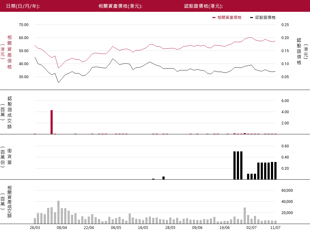Click the 30.00 left axis value
310x233 pixels.
pos(24,77)
